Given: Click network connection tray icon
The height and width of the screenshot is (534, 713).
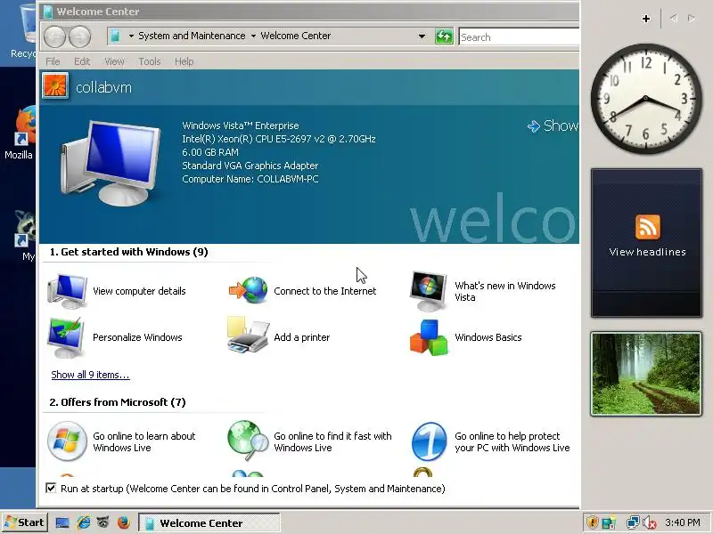Looking at the screenshot, I should coord(633,522).
